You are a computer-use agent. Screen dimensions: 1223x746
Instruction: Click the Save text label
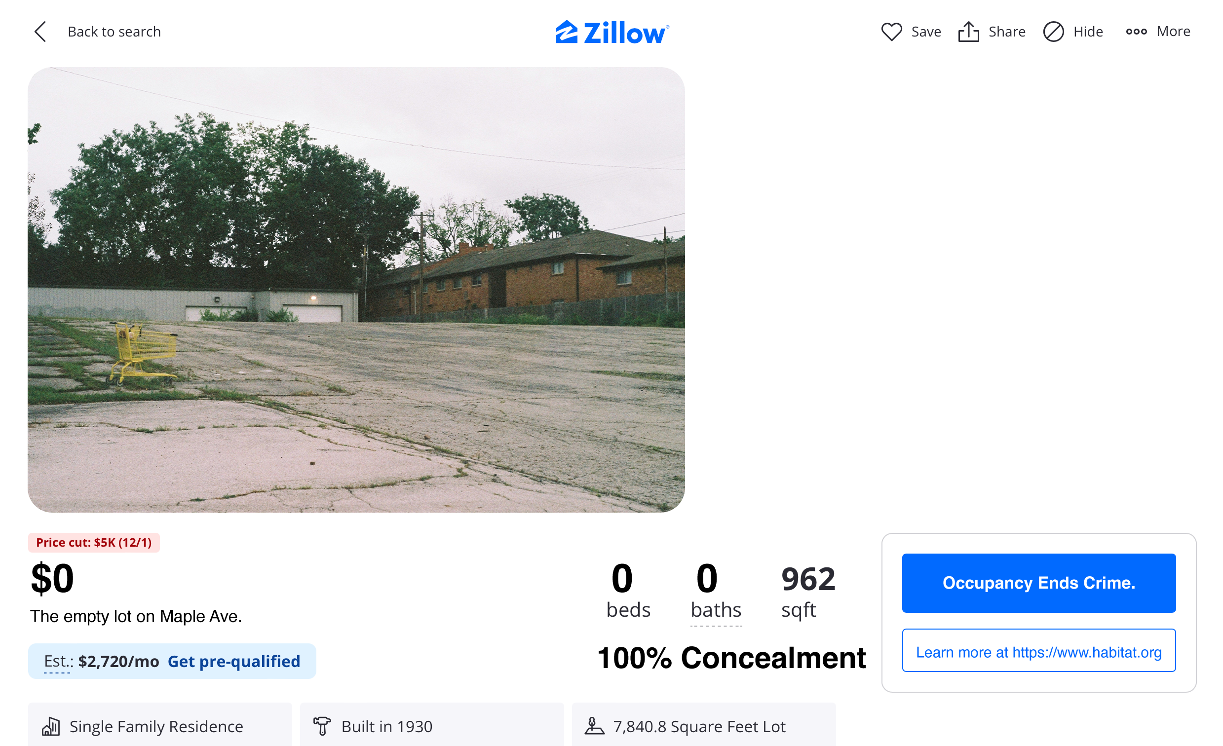coord(926,32)
